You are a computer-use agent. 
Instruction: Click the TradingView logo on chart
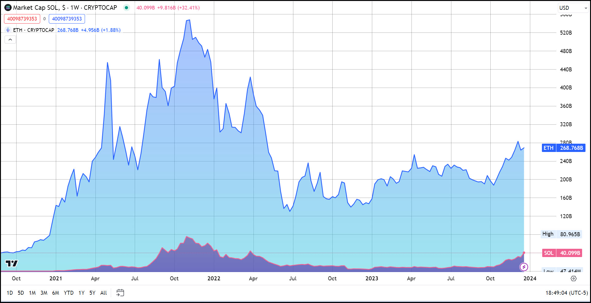pyautogui.click(x=12, y=263)
